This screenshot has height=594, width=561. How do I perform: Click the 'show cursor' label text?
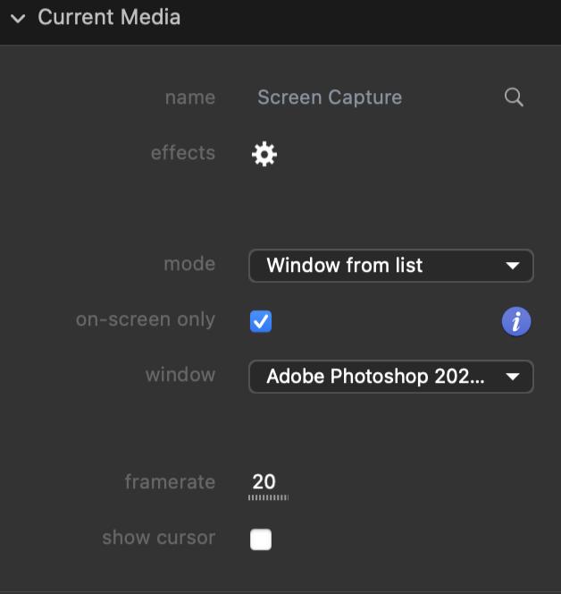pyautogui.click(x=158, y=538)
